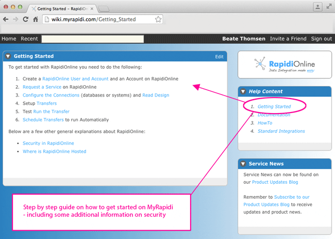Screen dimensions: 335x239
Task: Click Edit on the Getting Started panel
Action: (219, 57)
